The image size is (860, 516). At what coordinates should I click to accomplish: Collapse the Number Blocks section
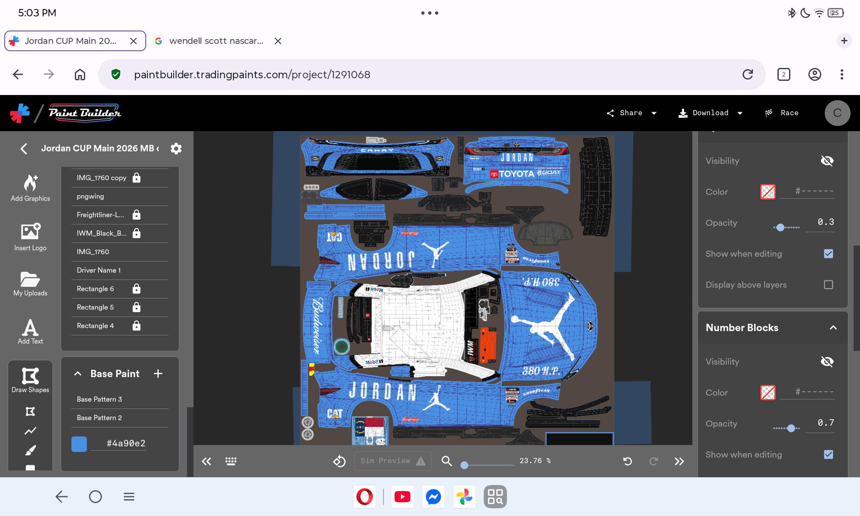(x=833, y=328)
